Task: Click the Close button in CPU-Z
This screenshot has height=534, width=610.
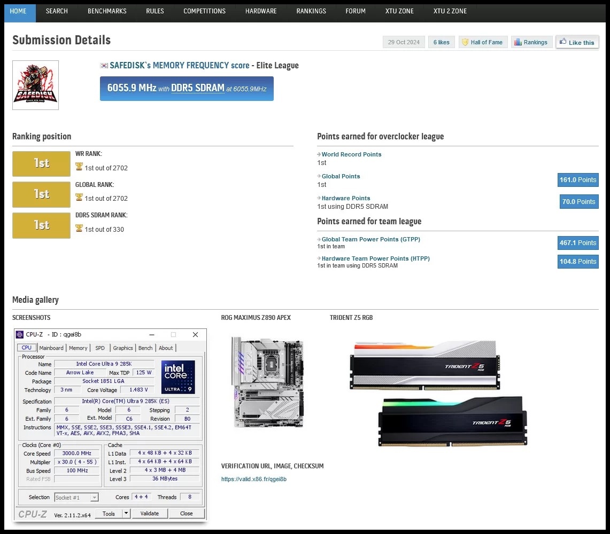Action: [x=187, y=513]
